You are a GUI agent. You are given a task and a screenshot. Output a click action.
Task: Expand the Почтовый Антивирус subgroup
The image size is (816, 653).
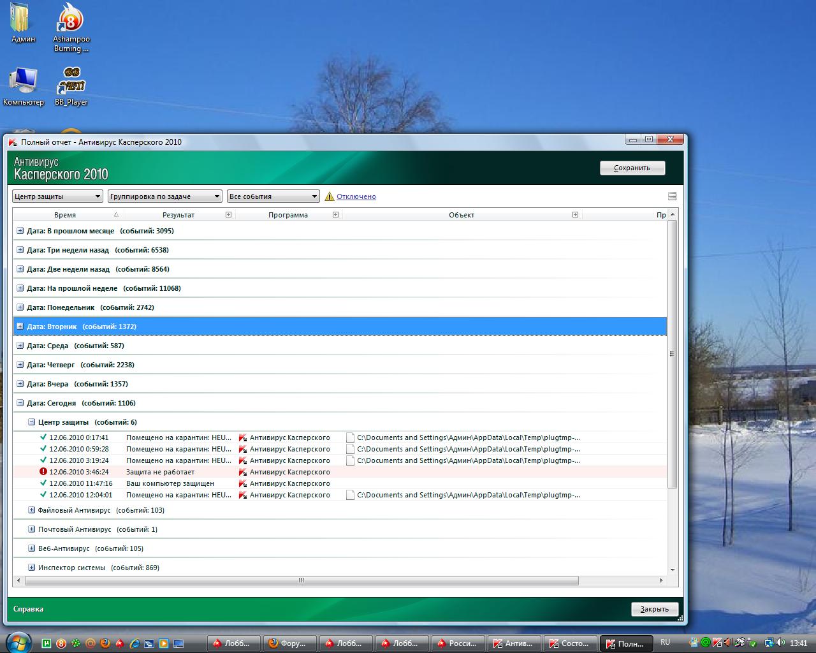[32, 529]
